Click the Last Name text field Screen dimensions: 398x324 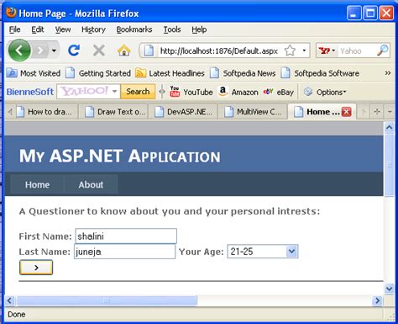click(124, 252)
